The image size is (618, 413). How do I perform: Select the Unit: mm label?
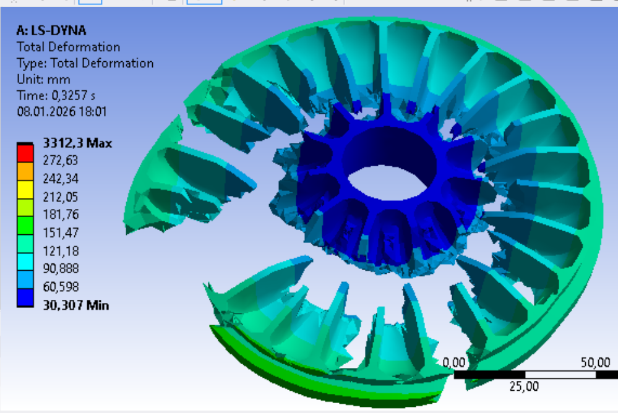point(43,79)
